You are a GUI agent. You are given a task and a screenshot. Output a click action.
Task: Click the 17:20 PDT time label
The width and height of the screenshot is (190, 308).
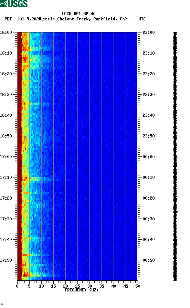(6, 198)
